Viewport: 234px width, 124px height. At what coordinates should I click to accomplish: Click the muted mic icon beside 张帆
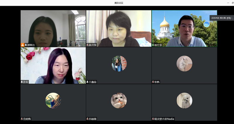tap(153, 82)
